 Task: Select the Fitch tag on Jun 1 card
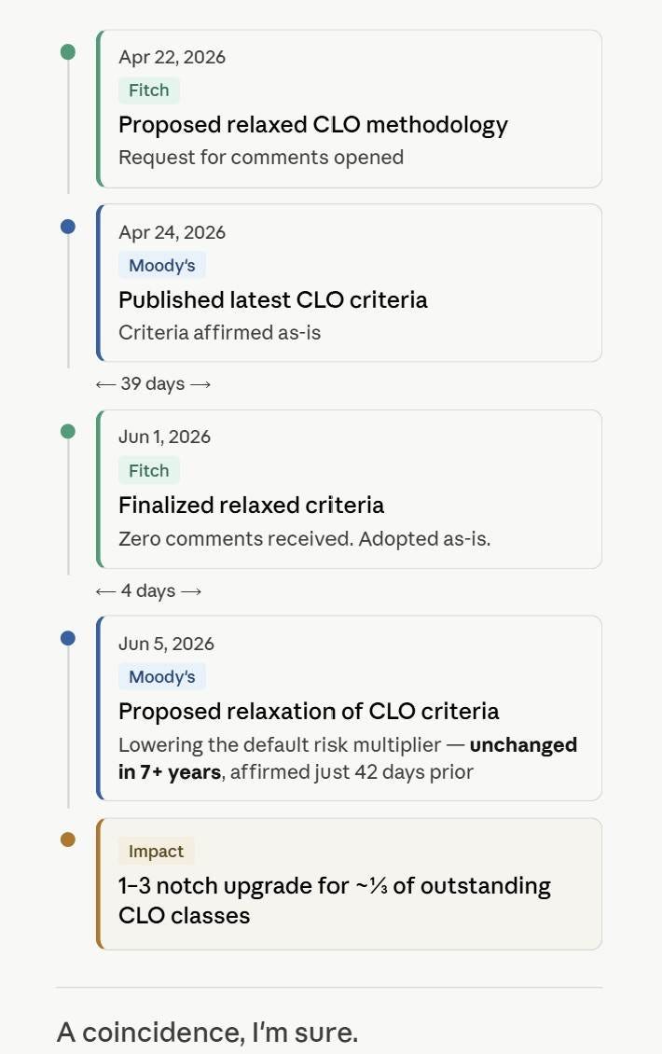(x=149, y=470)
